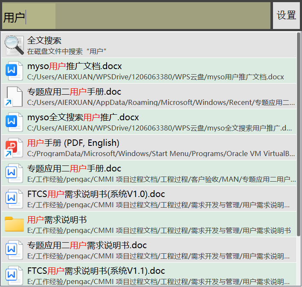Open the 用户需求说明书 folder result title
The width and height of the screenshot is (302, 287).
point(57,220)
